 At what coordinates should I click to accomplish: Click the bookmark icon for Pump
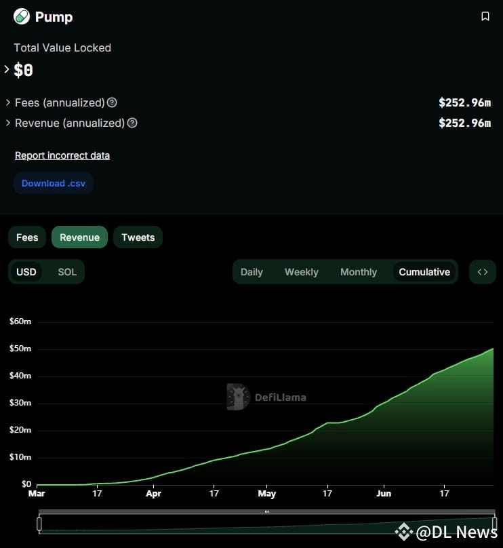click(x=485, y=16)
